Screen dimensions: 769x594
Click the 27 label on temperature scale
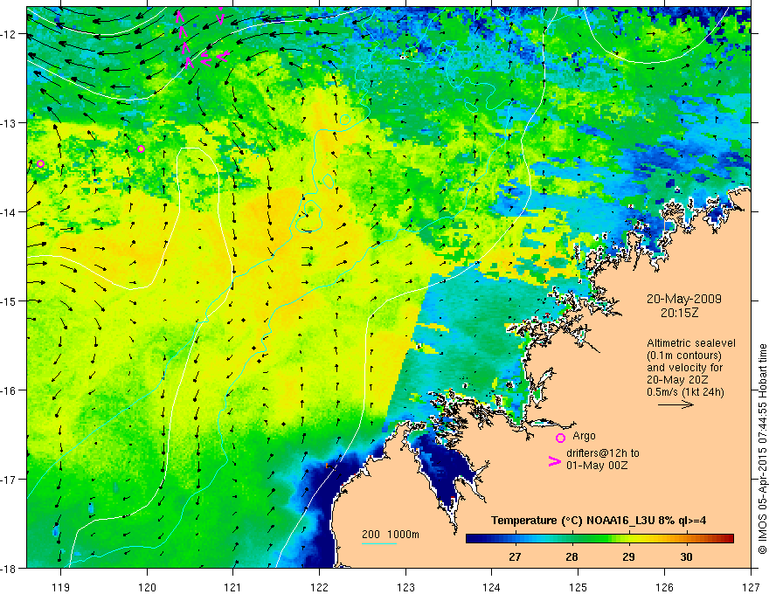click(515, 556)
